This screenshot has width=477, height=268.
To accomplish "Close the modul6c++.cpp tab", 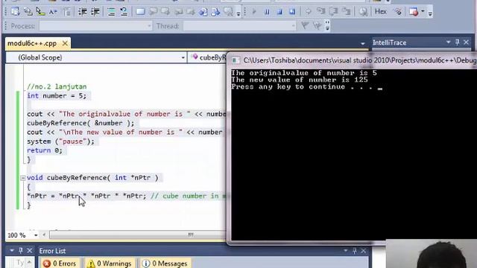I will pyautogui.click(x=65, y=43).
